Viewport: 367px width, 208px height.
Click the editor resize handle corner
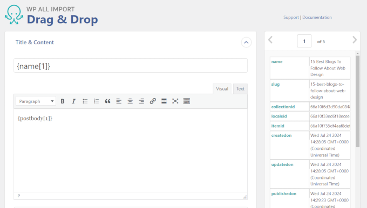coord(245,197)
